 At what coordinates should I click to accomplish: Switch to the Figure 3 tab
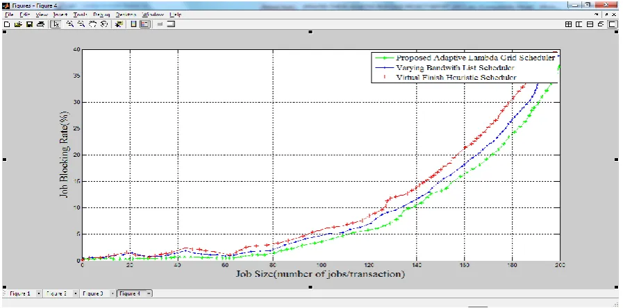click(93, 293)
